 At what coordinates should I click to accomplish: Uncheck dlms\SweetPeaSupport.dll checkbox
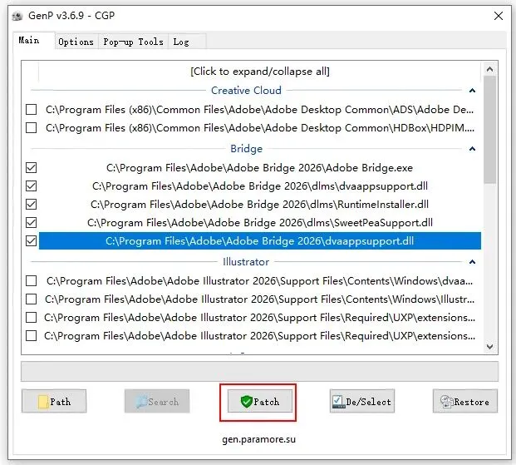pyautogui.click(x=32, y=223)
